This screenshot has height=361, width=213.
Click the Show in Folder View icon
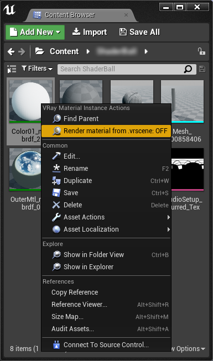[x=56, y=255]
